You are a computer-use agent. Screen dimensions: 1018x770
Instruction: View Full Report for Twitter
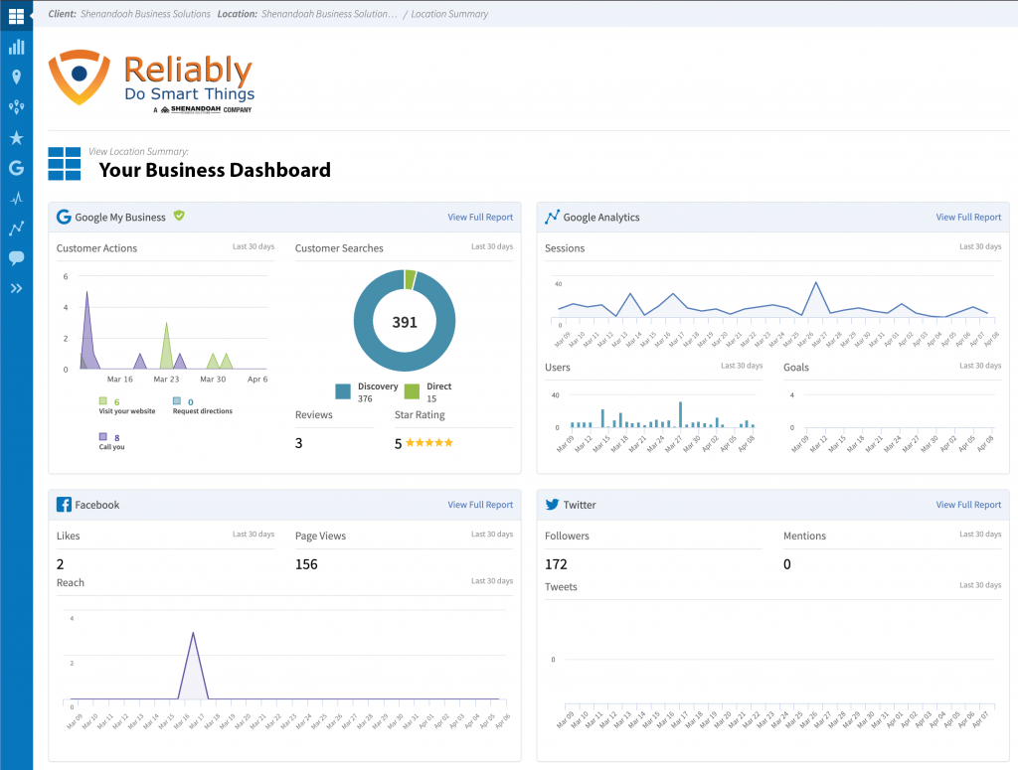[968, 505]
